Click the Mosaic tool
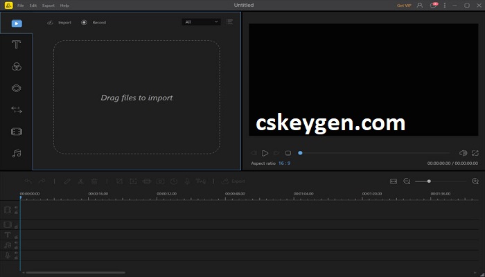The height and width of the screenshot is (277, 485). 147,181
